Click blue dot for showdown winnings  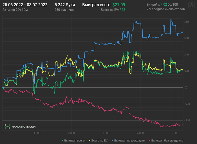click(x=113, y=141)
